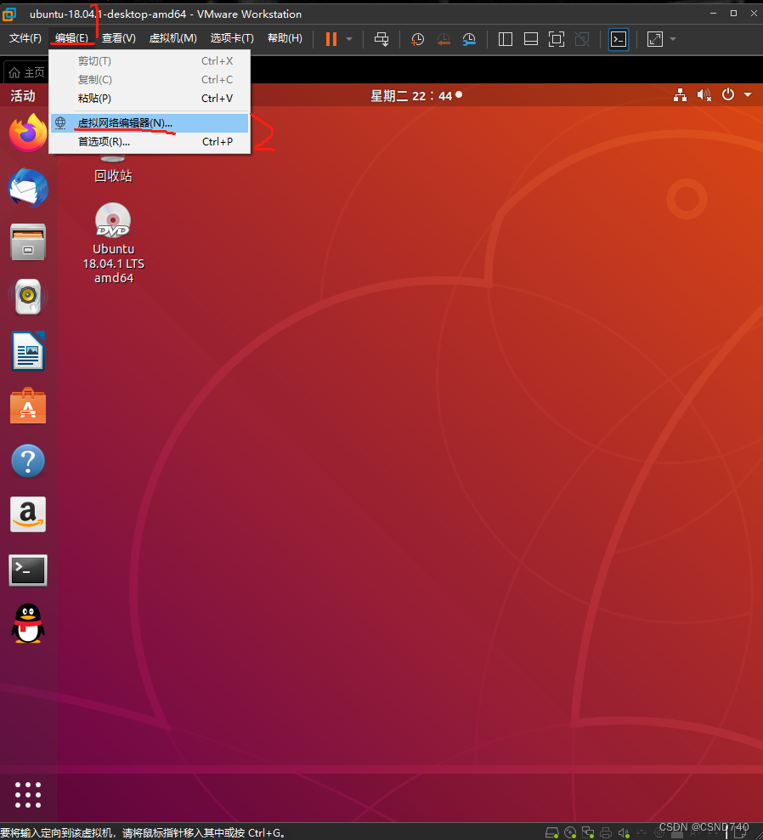
Task: Click the network adapter status bar icon
Action: click(588, 833)
